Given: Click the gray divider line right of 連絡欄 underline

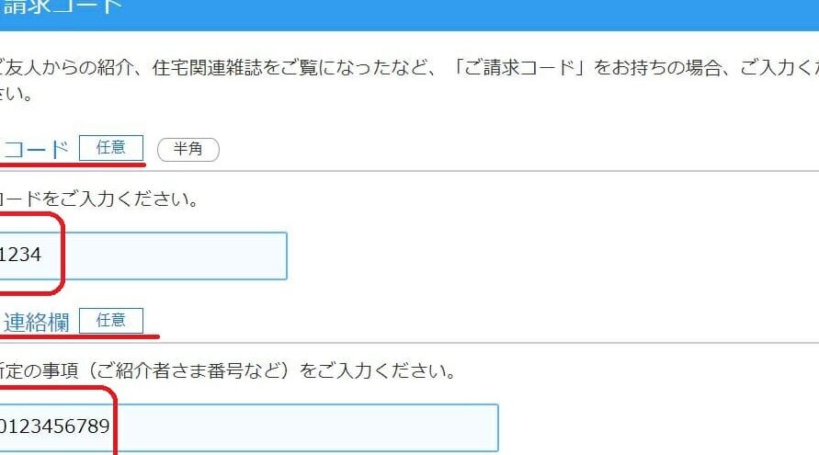Looking at the screenshot, I should point(460,343).
